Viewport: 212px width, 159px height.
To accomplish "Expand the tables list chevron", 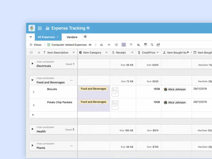I will (31, 37).
